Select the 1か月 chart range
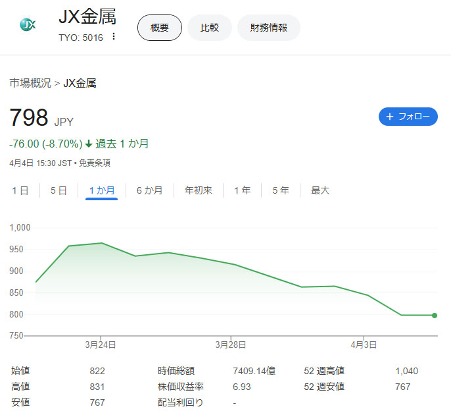This screenshot has height=413, width=451. click(x=102, y=190)
